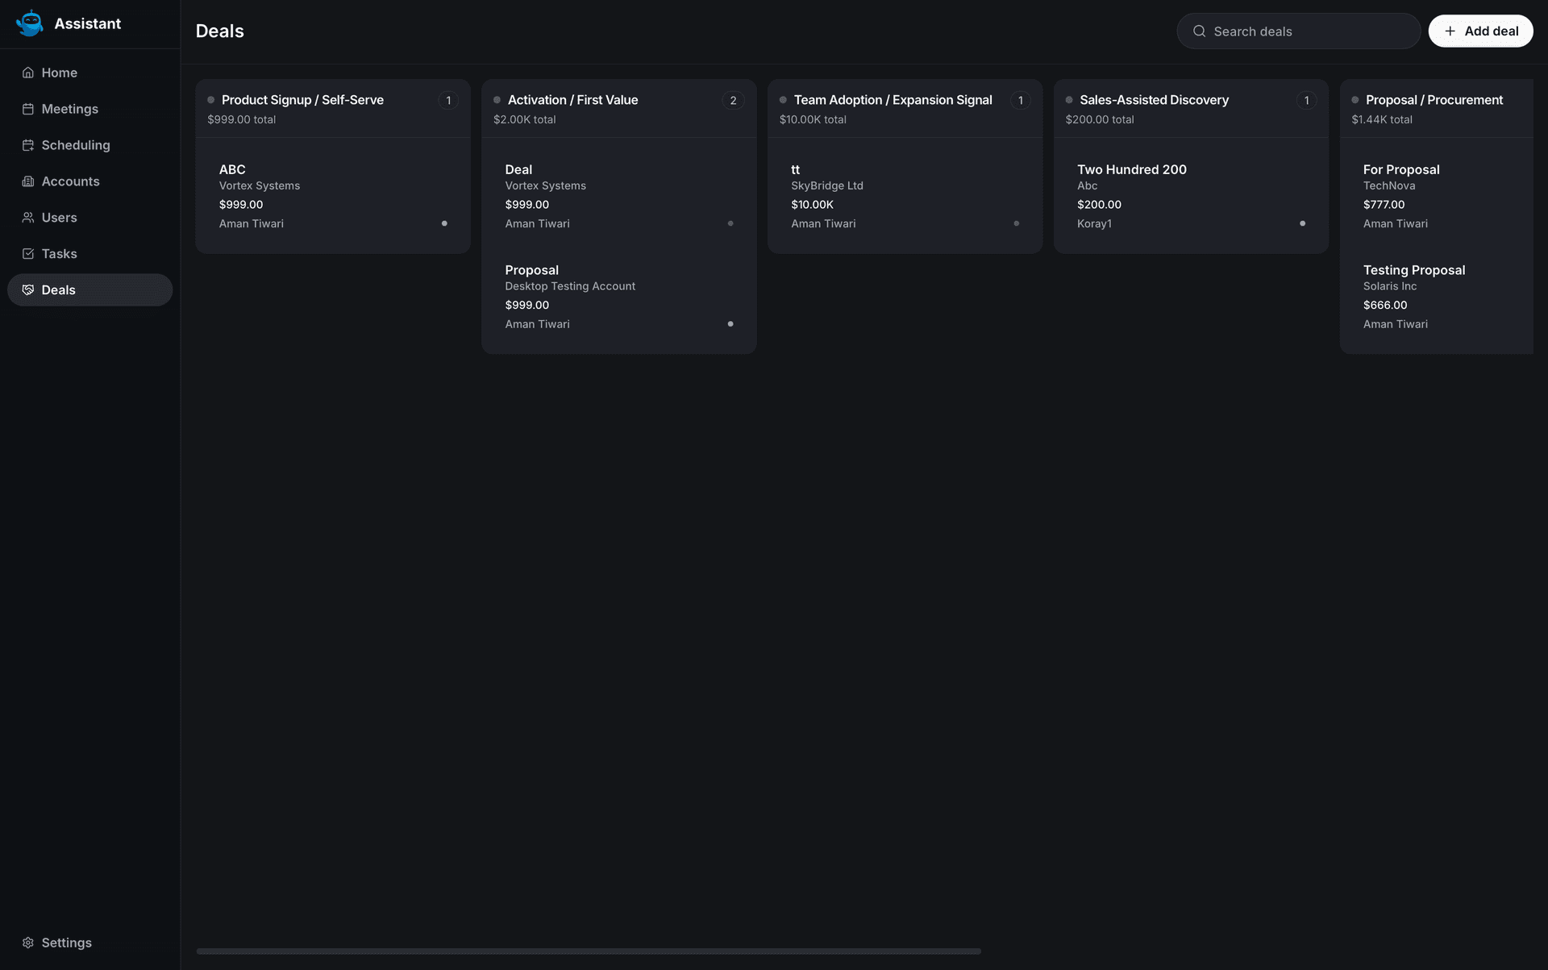Click TechNova account name
The width and height of the screenshot is (1548, 970).
pos(1389,185)
